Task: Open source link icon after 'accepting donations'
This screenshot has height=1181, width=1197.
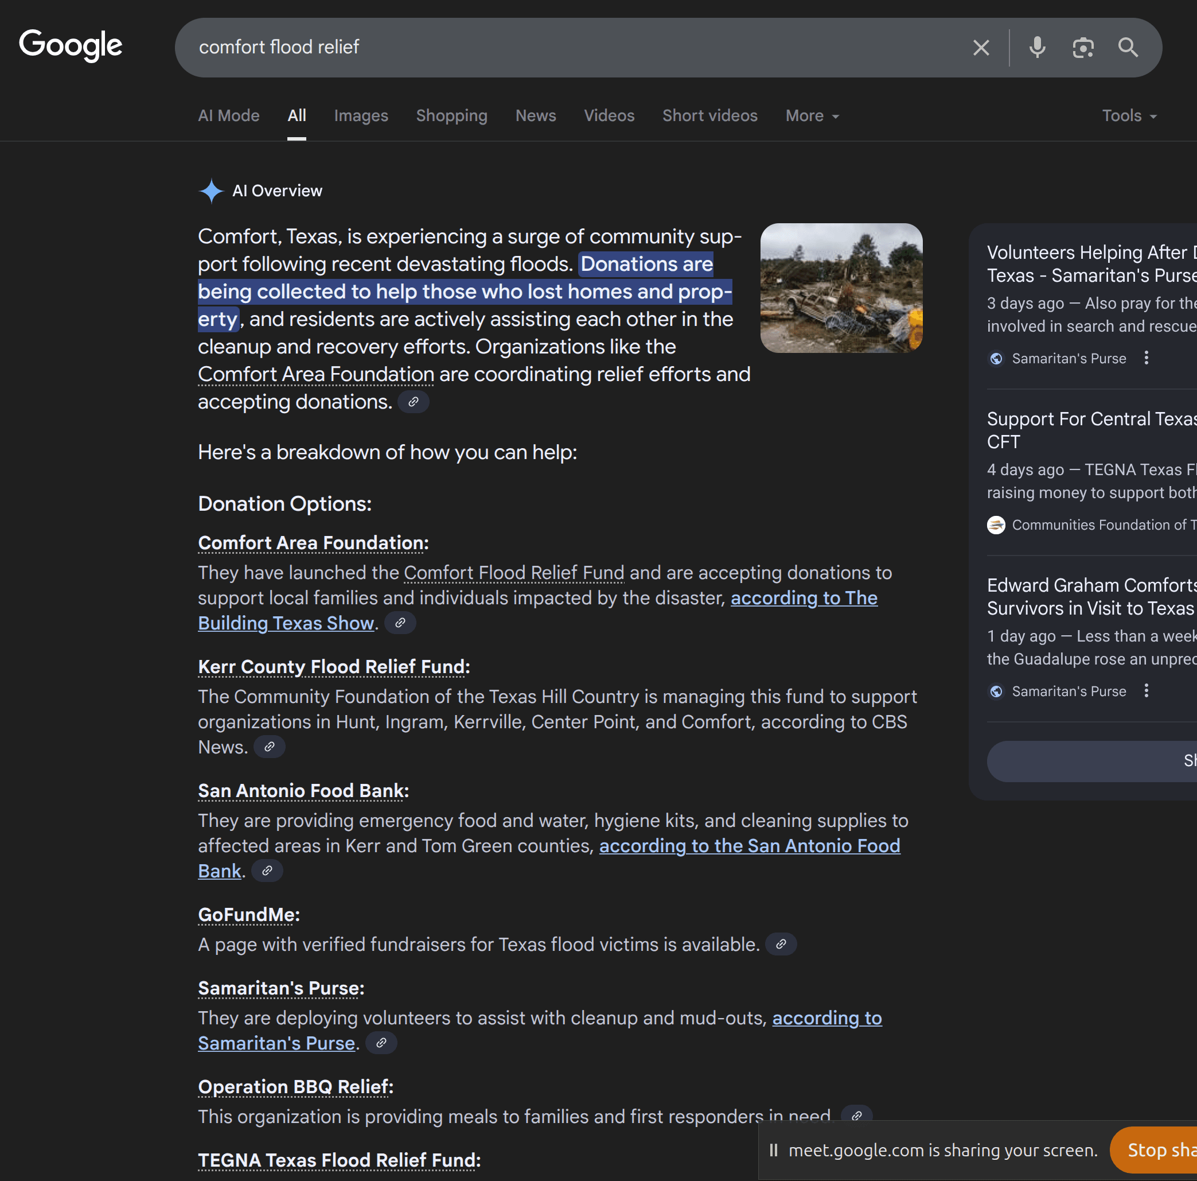Action: [x=414, y=402]
